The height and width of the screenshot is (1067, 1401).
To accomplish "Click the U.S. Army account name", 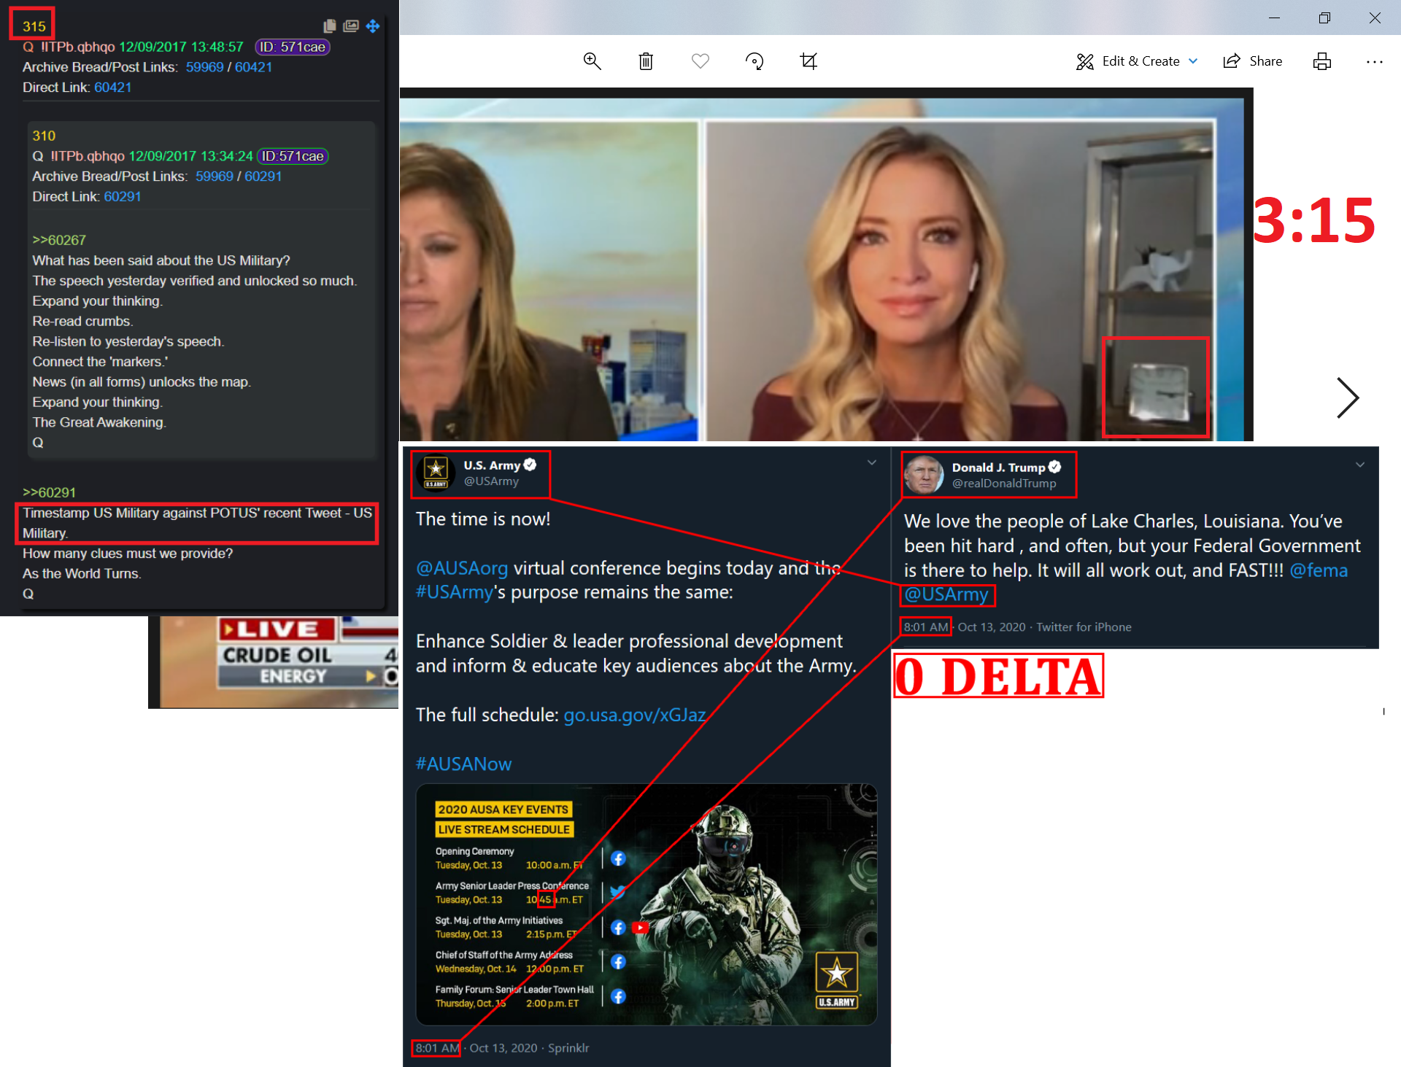I will pyautogui.click(x=492, y=465).
